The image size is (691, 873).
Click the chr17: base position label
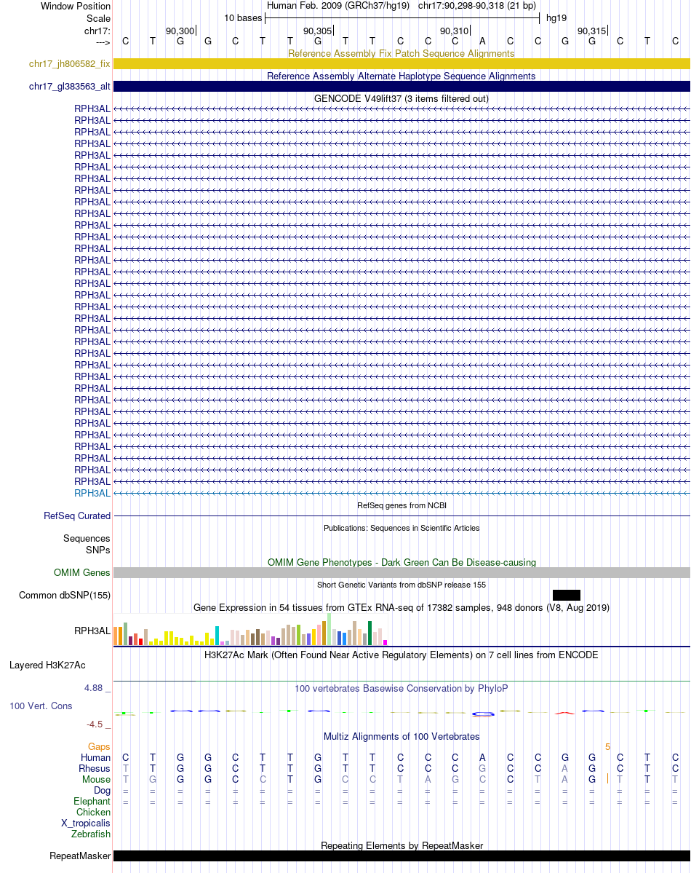[x=97, y=31]
